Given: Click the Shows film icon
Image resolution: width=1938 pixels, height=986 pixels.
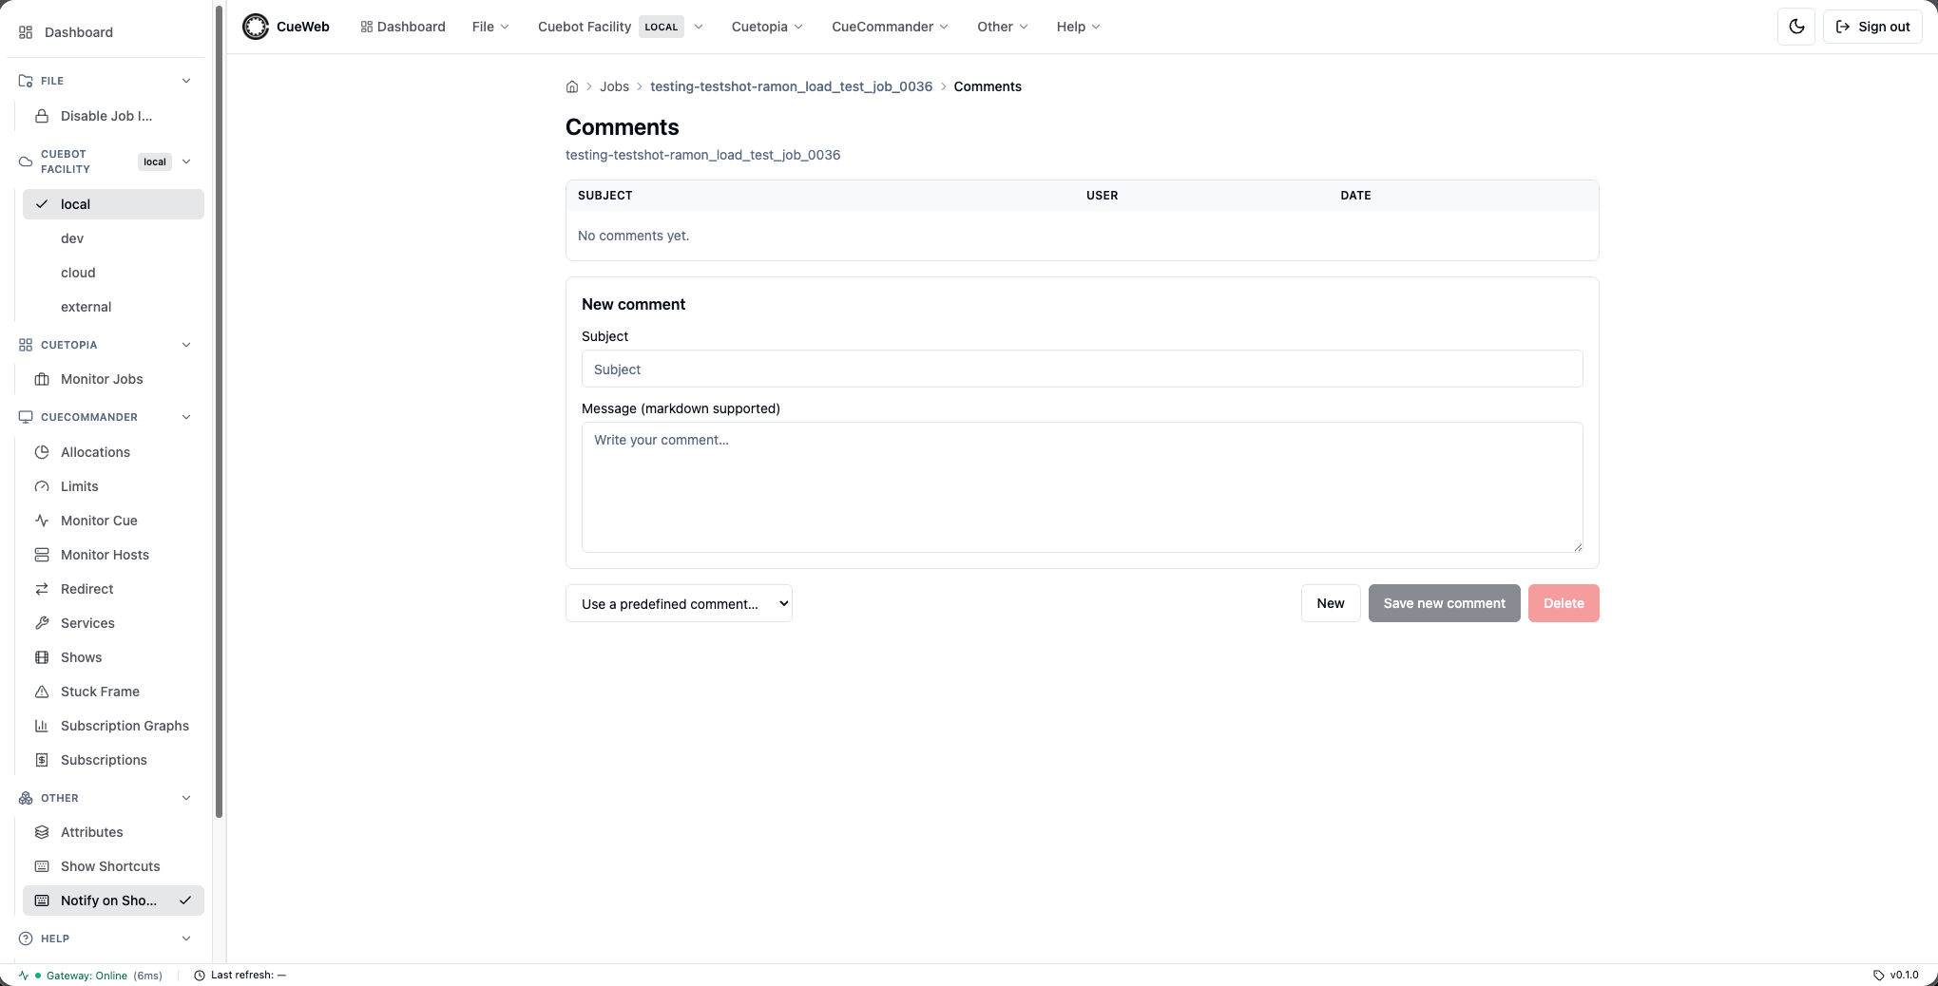Looking at the screenshot, I should (x=42, y=657).
